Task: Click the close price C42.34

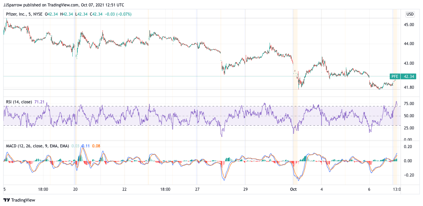Action: point(96,14)
